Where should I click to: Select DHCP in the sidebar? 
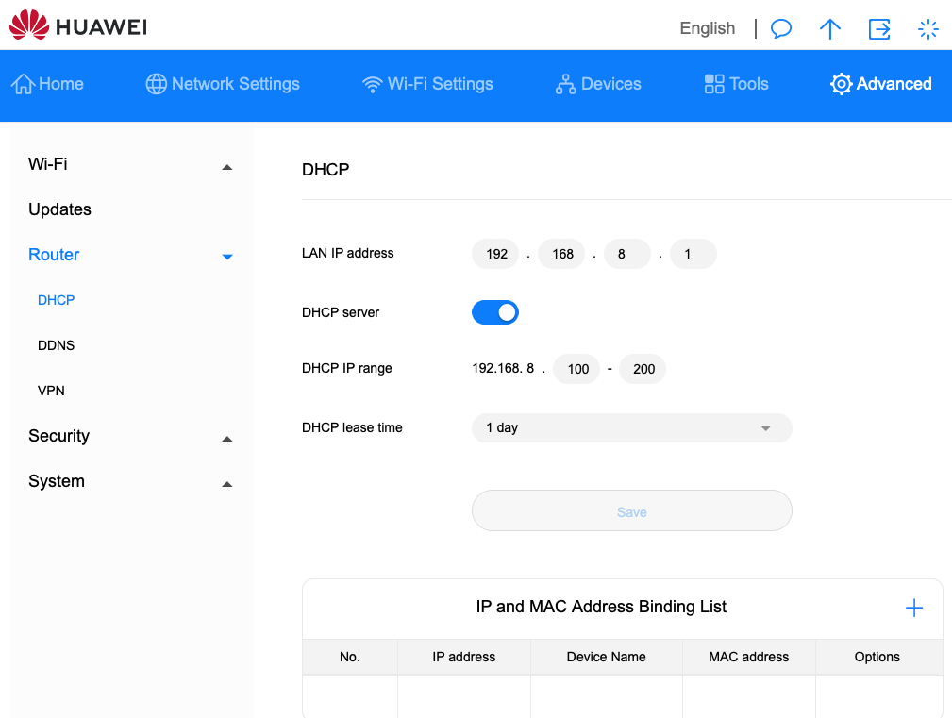click(56, 300)
